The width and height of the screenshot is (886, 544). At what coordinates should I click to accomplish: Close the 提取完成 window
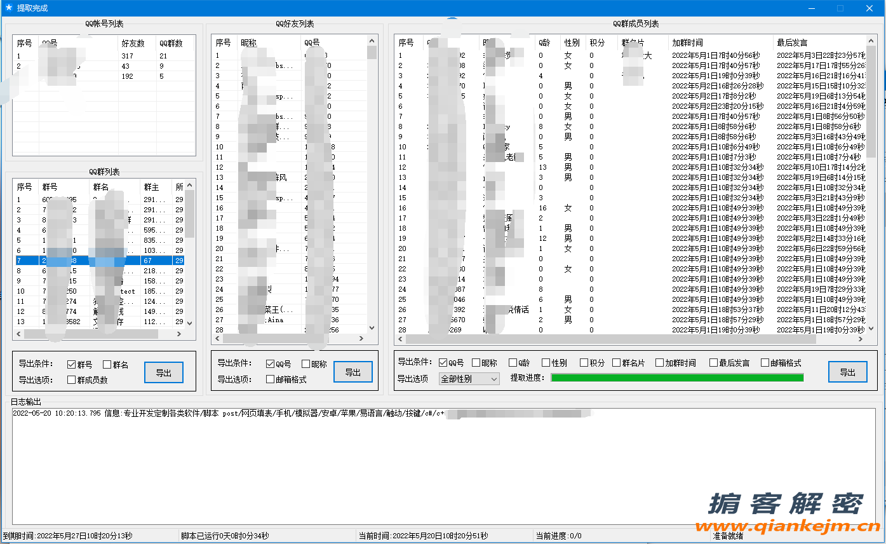click(x=869, y=8)
